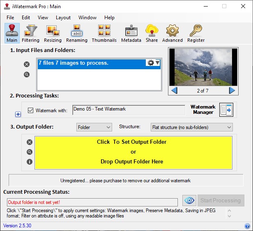Show previous preview image with left arrow
Image resolution: width=253 pixels, height=231 pixels.
[x=174, y=91]
